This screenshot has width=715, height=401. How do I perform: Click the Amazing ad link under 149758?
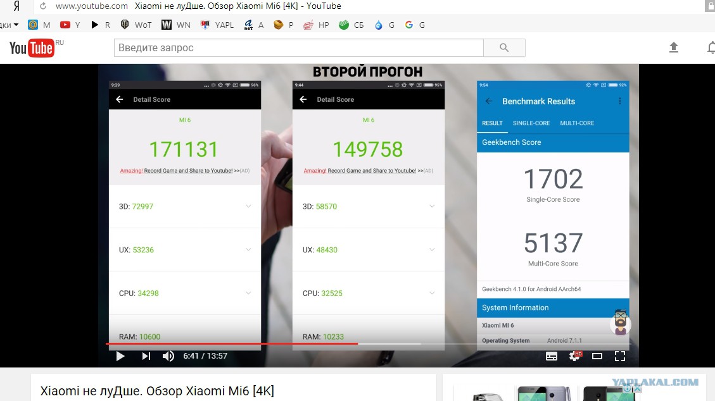pyautogui.click(x=368, y=171)
